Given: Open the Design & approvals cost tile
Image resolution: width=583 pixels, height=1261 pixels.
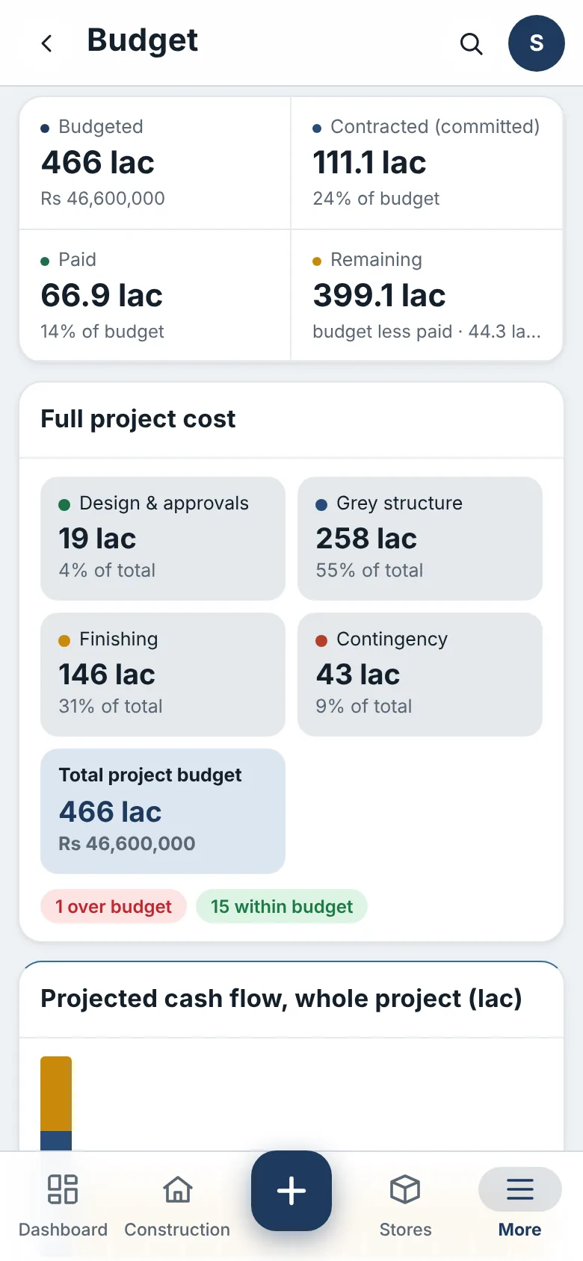Looking at the screenshot, I should 163,539.
